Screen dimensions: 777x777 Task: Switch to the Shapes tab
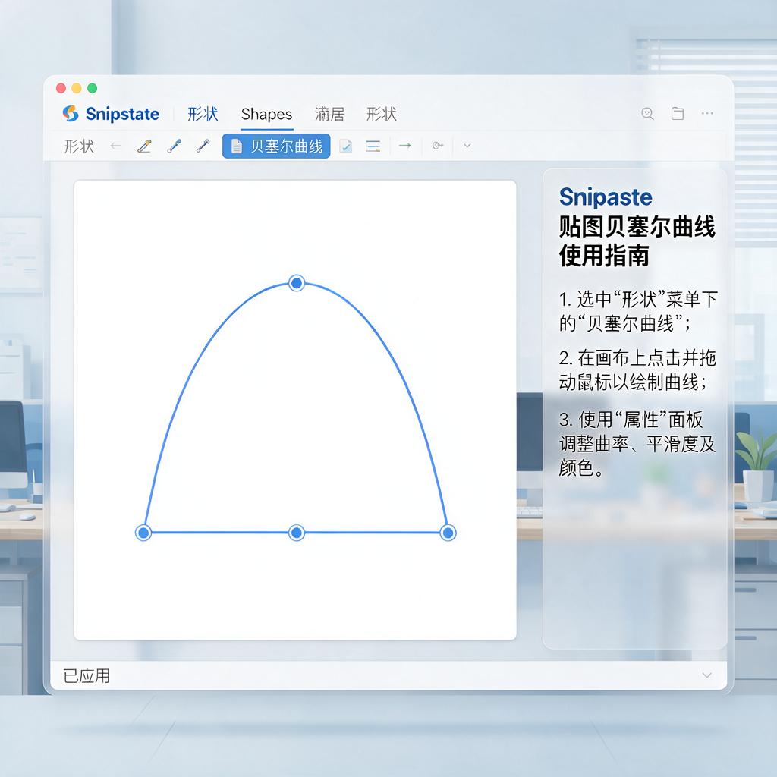click(x=266, y=114)
